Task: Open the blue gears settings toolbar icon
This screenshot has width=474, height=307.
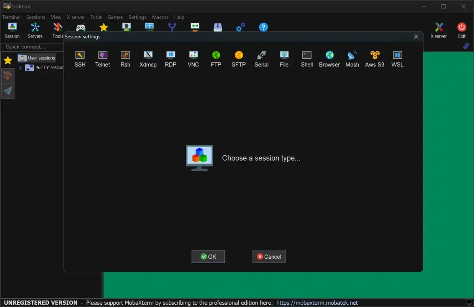Action: pos(241,27)
